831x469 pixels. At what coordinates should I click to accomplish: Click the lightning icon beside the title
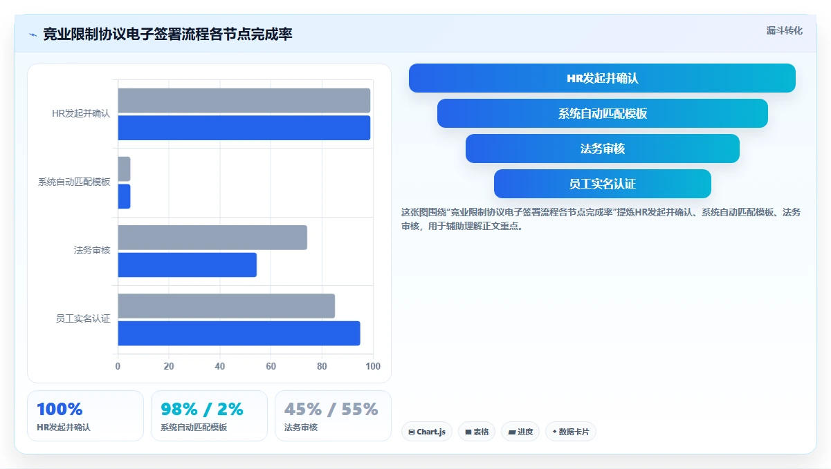click(x=33, y=34)
